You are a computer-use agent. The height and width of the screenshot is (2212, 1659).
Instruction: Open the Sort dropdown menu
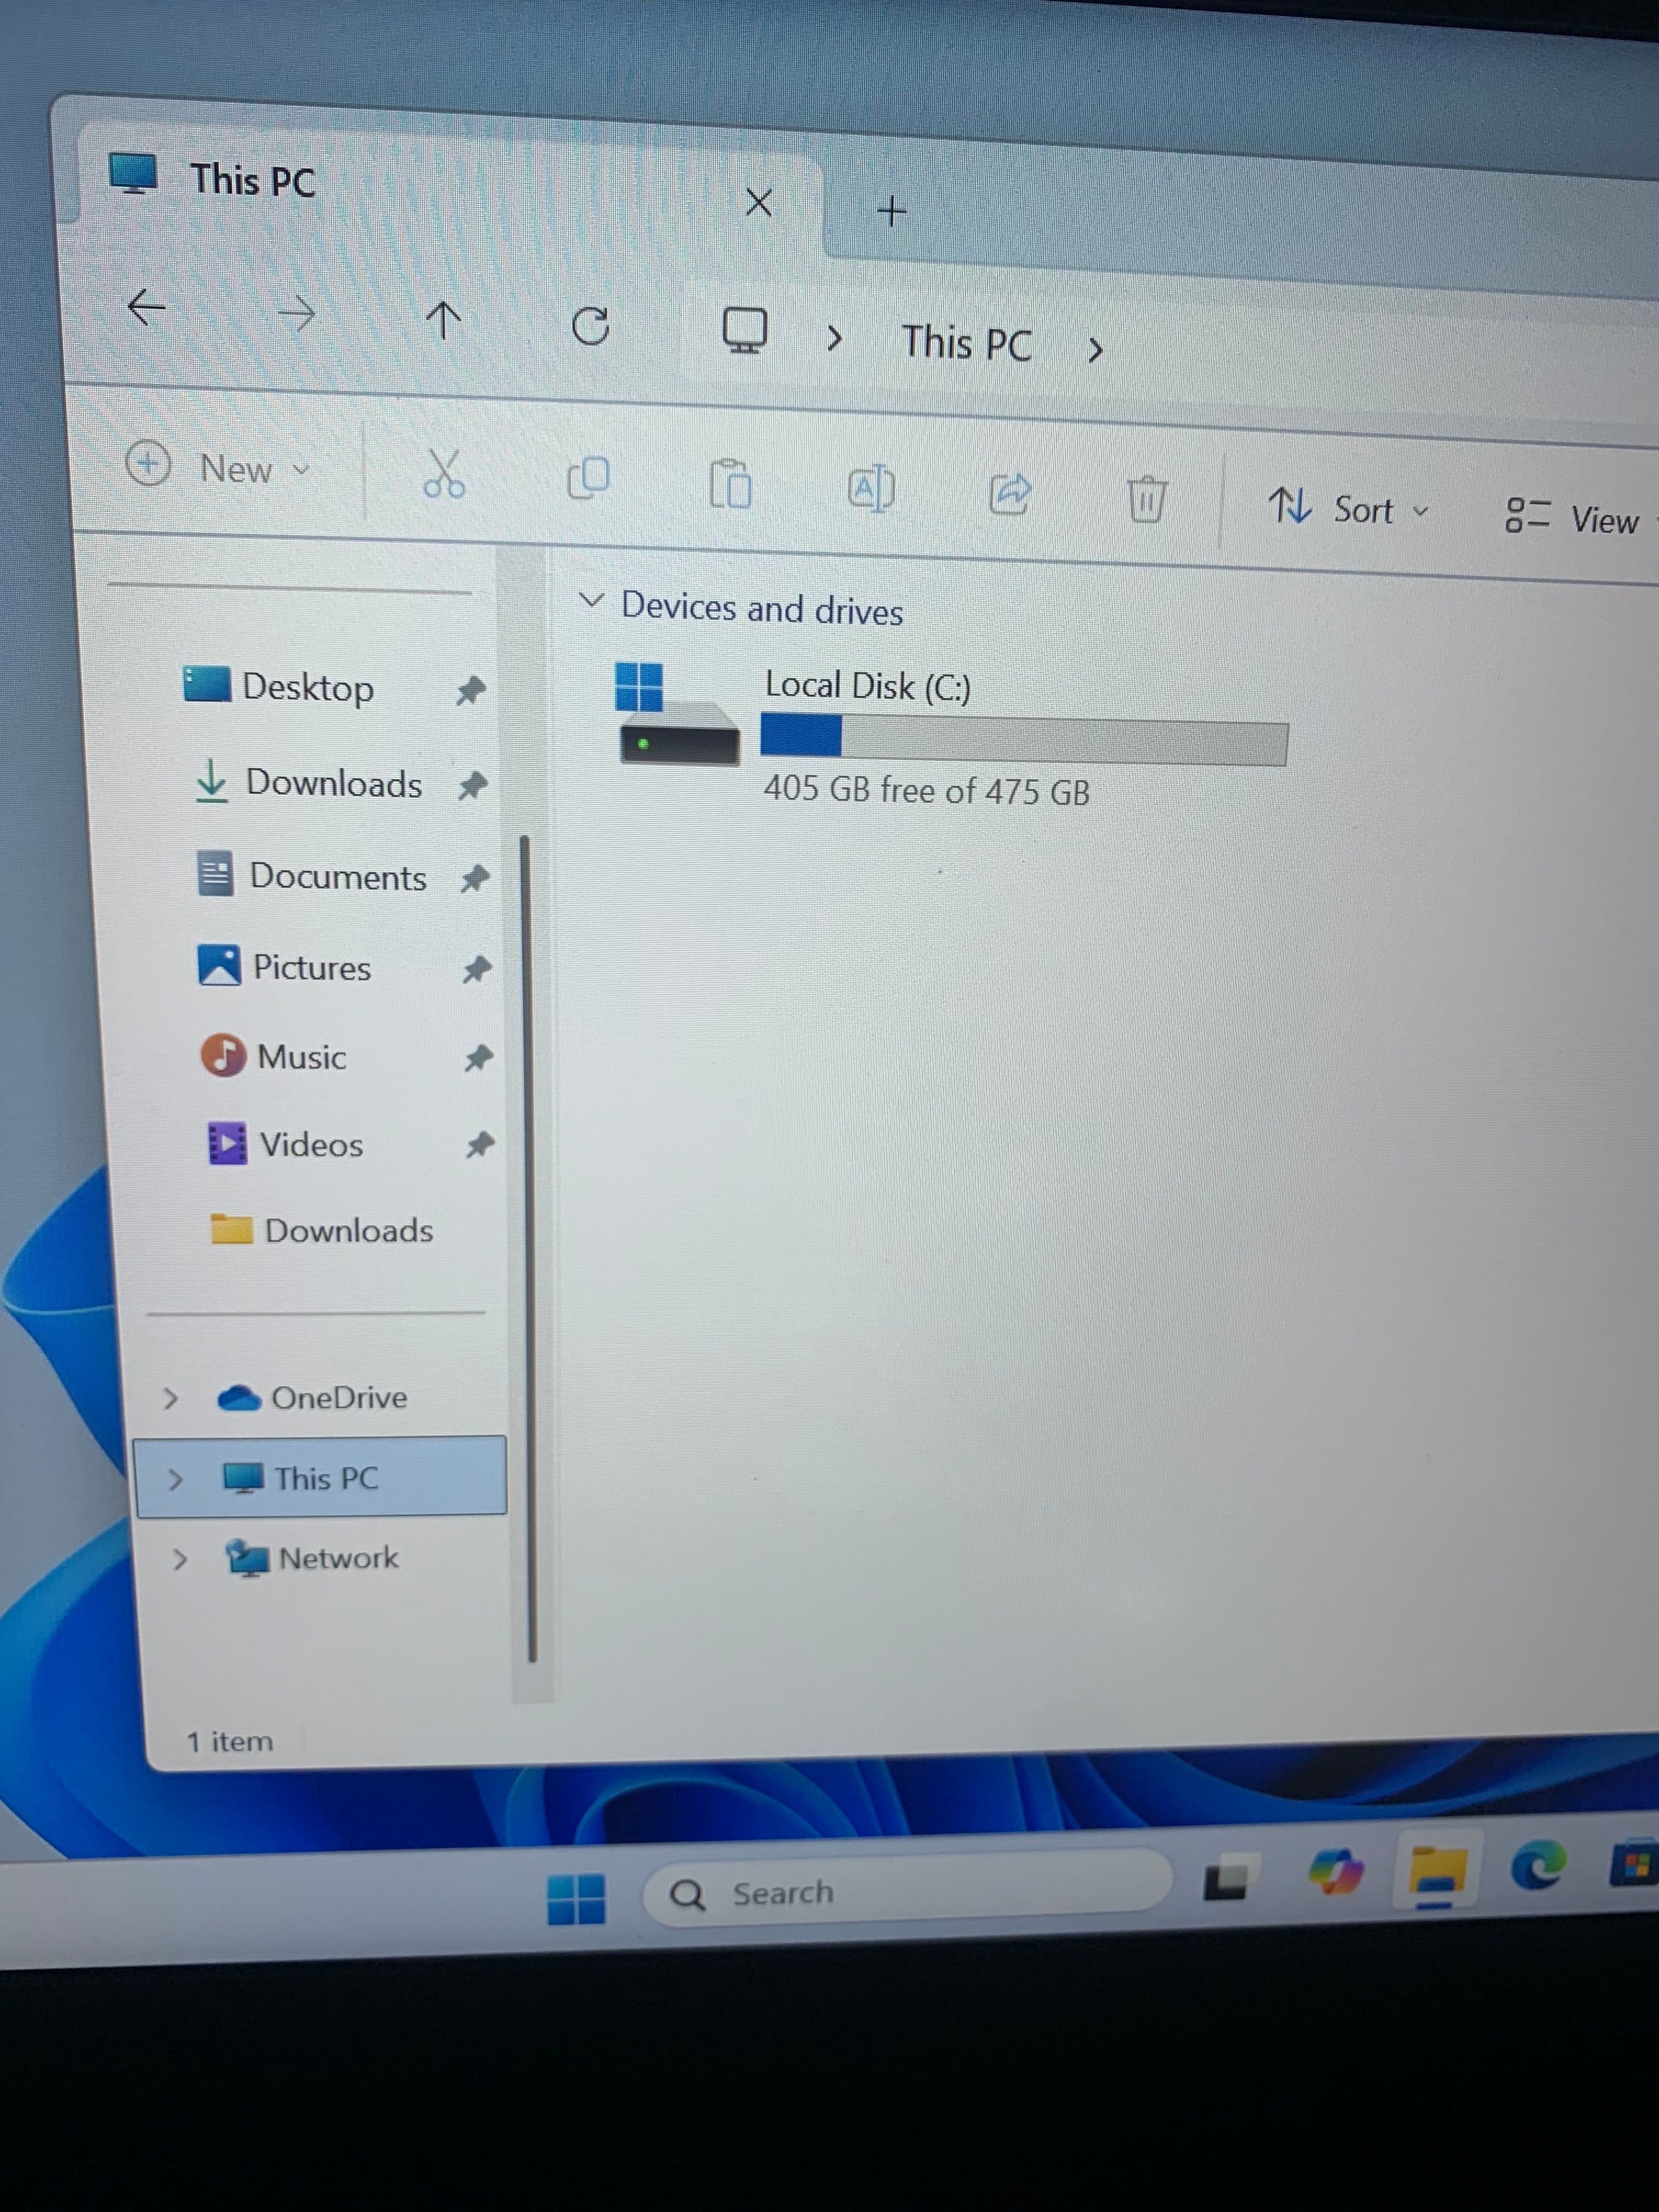coord(1348,509)
